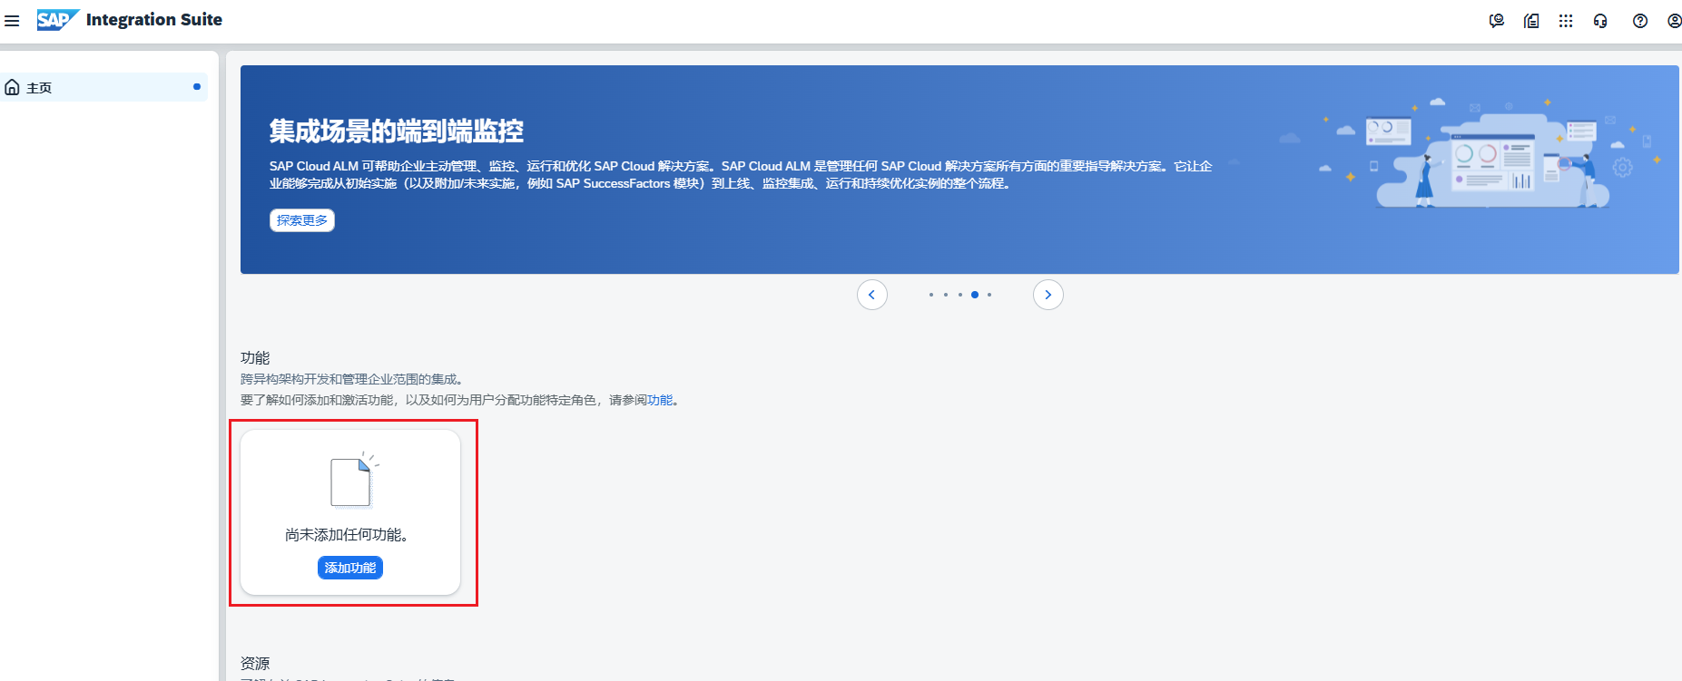Screen dimensions: 1682x681
Task: Go to previous banner slide
Action: (872, 295)
